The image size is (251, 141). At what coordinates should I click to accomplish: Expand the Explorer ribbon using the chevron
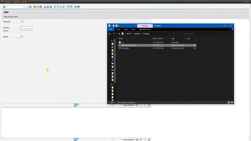coord(229,29)
